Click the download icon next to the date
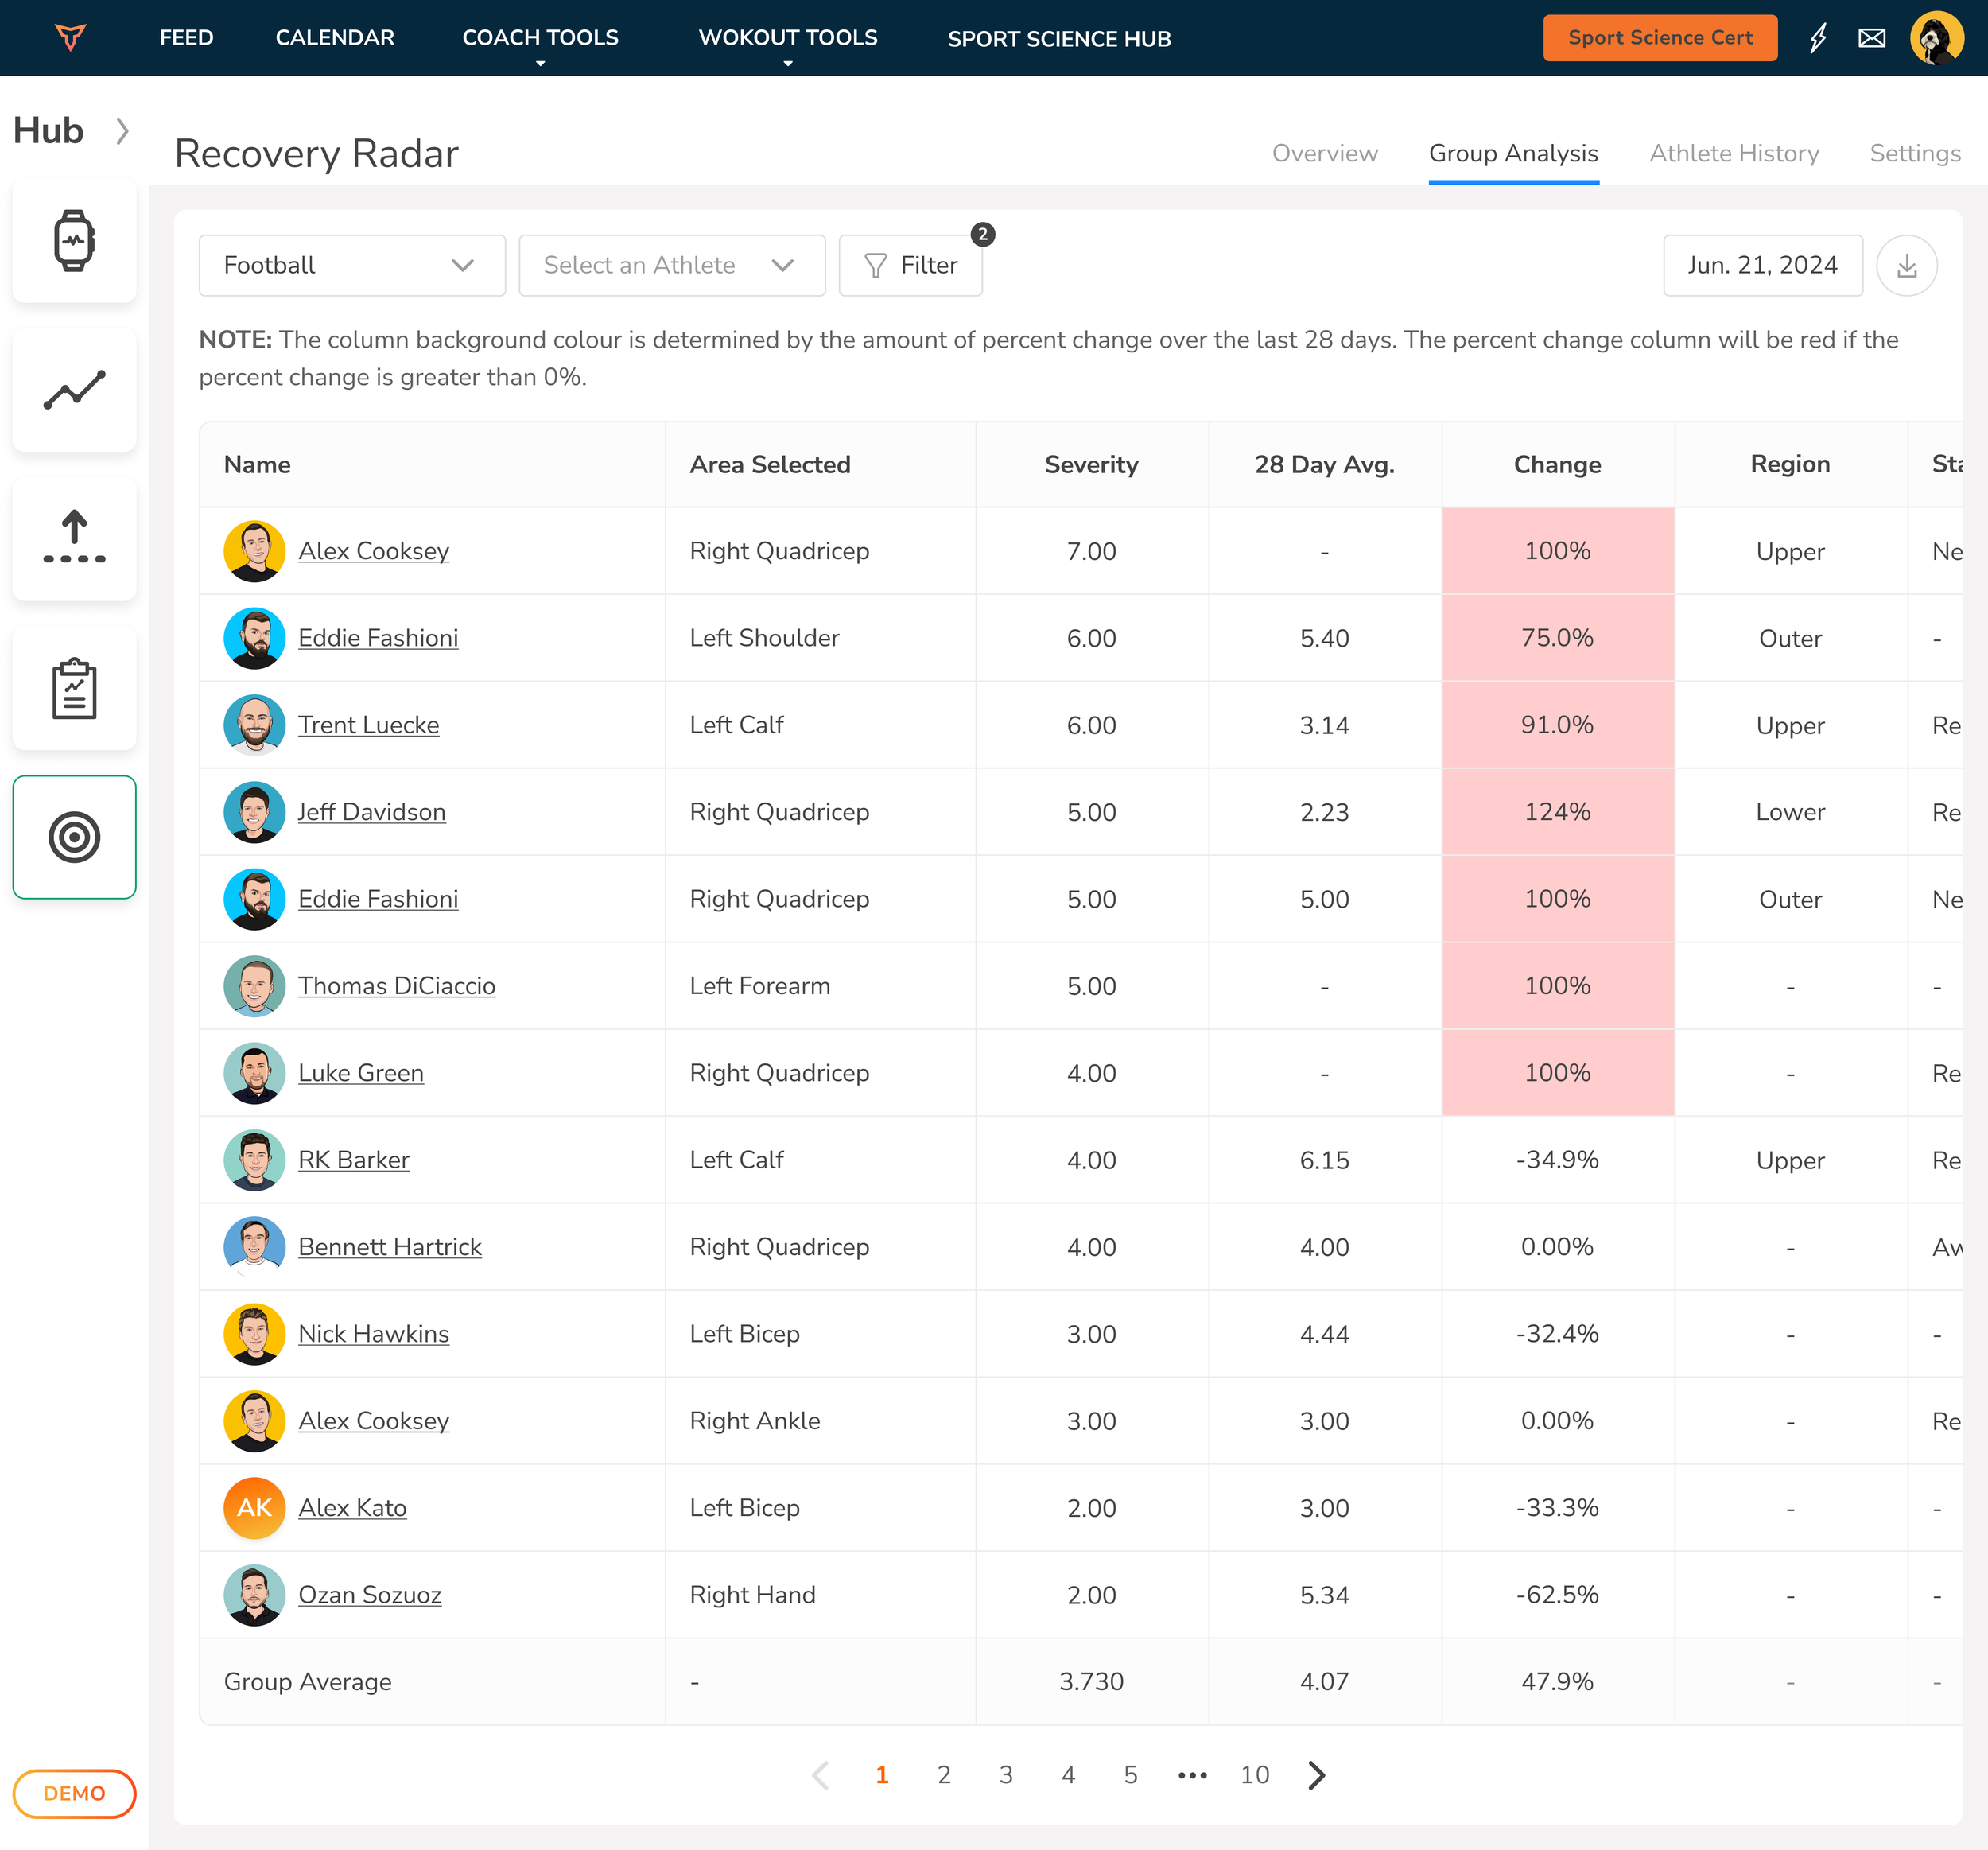The height and width of the screenshot is (1850, 1988). [1906, 265]
